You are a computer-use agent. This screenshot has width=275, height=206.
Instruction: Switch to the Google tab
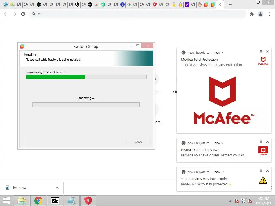(129, 5)
